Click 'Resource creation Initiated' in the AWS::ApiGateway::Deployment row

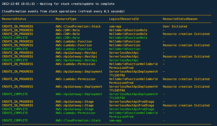(186, 87)
